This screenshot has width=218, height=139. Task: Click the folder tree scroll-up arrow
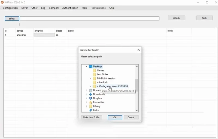[137, 66]
